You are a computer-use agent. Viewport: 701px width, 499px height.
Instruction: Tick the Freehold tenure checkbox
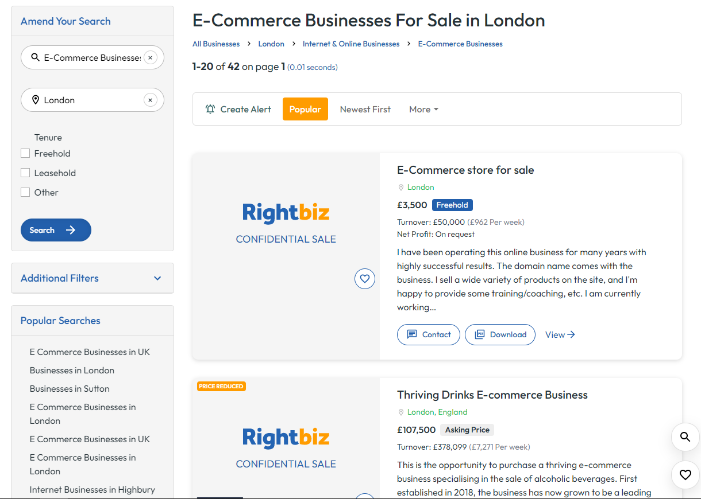point(25,153)
